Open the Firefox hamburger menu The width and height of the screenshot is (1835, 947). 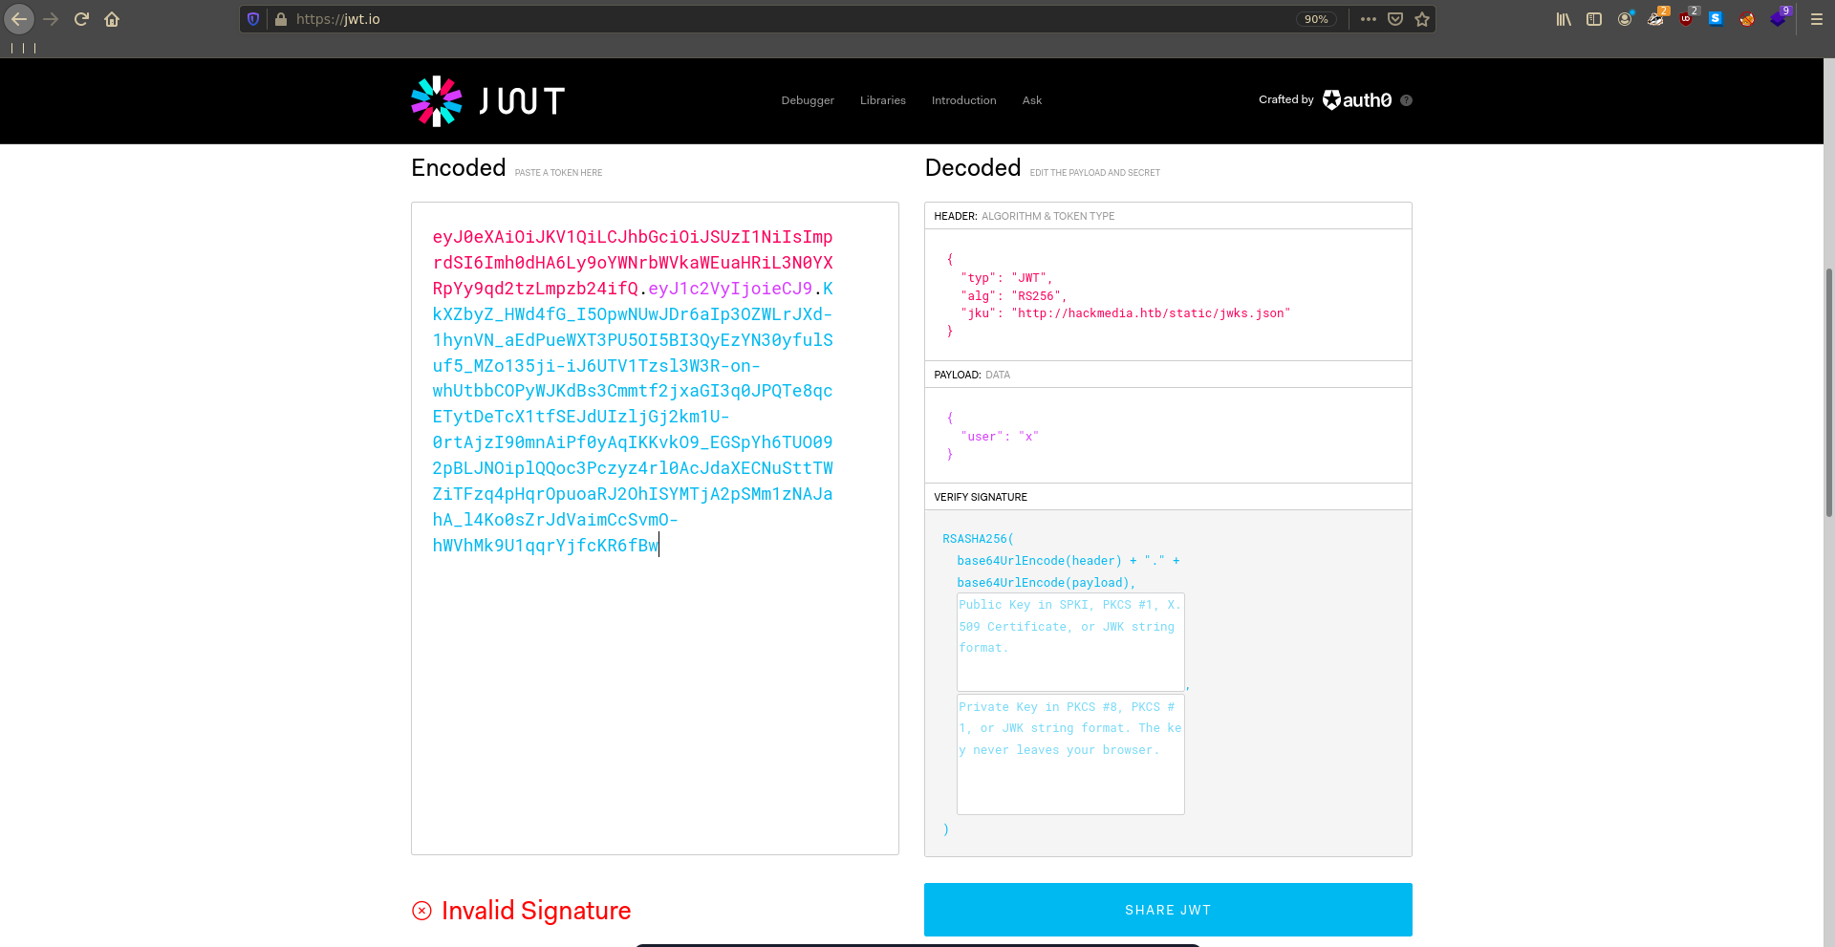click(x=1817, y=19)
